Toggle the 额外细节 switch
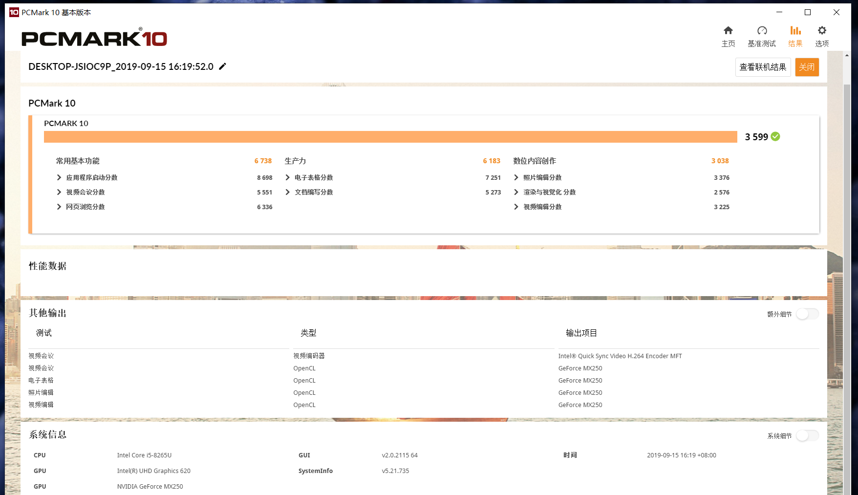This screenshot has height=495, width=858. [807, 314]
